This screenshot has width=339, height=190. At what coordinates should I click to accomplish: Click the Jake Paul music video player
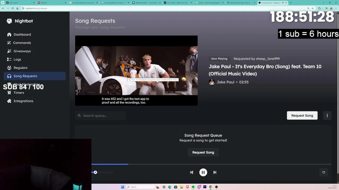click(x=136, y=70)
